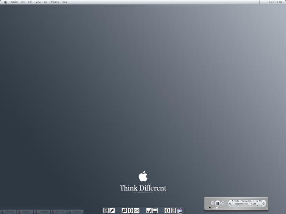Open the O icon beside the monitor group
Viewport: 286px width, 214px height.
167,210
